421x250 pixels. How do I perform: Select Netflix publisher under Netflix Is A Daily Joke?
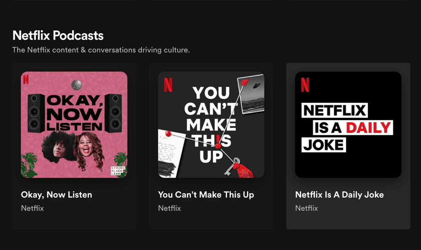[306, 208]
